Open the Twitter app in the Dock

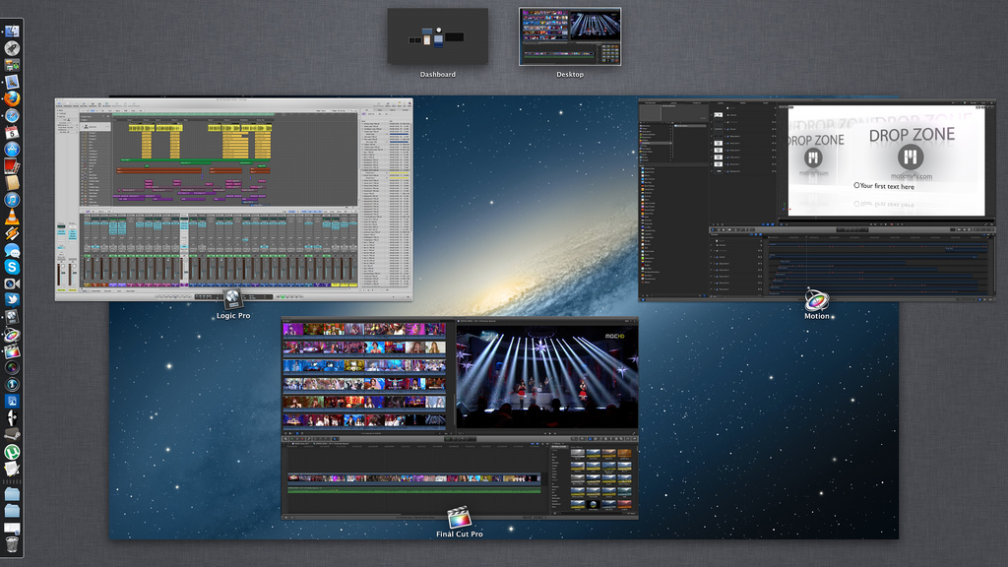(12, 300)
